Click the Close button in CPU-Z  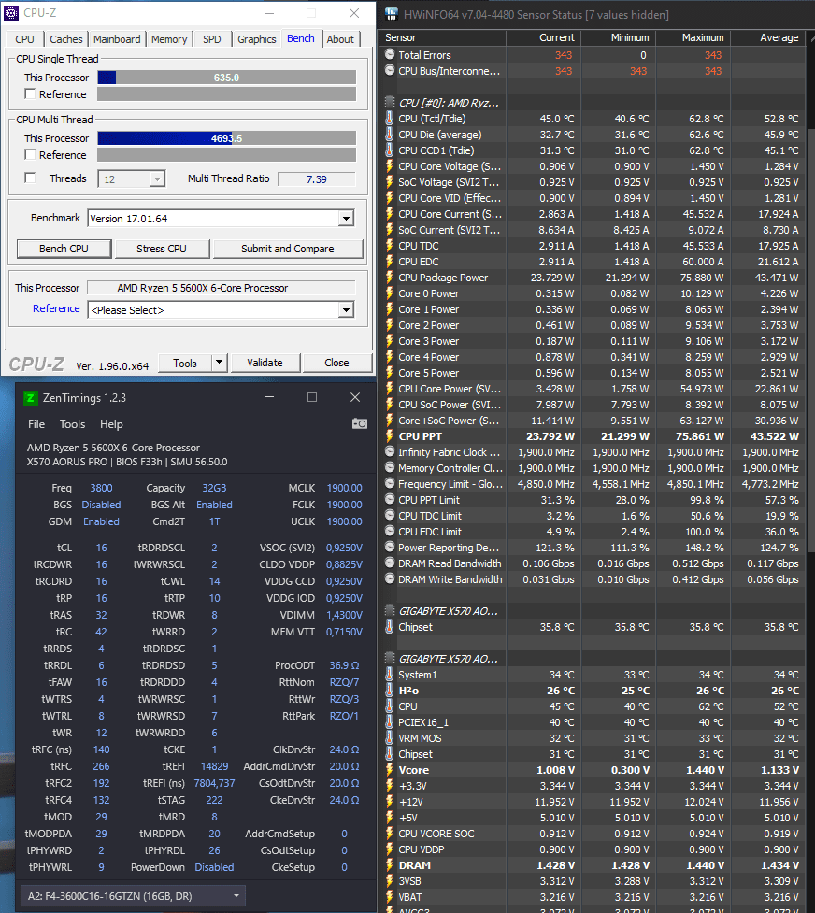[x=336, y=363]
